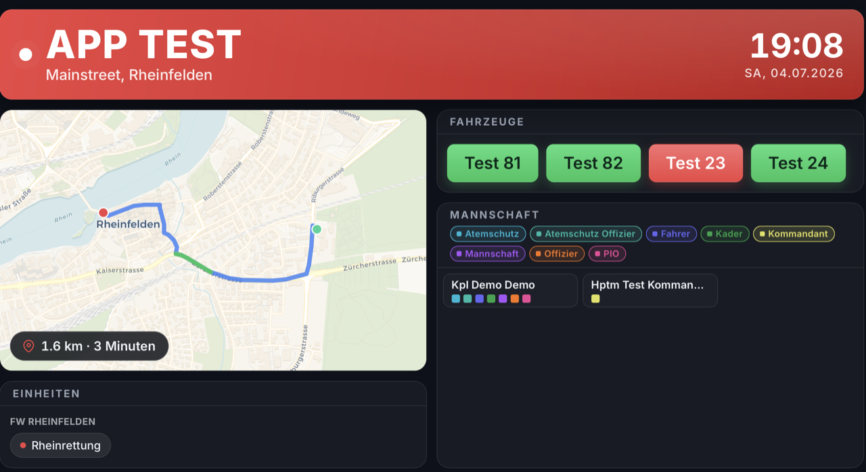Screen dimensions: 866x472
Task: Select vehicle Test 81
Action: (x=493, y=163)
